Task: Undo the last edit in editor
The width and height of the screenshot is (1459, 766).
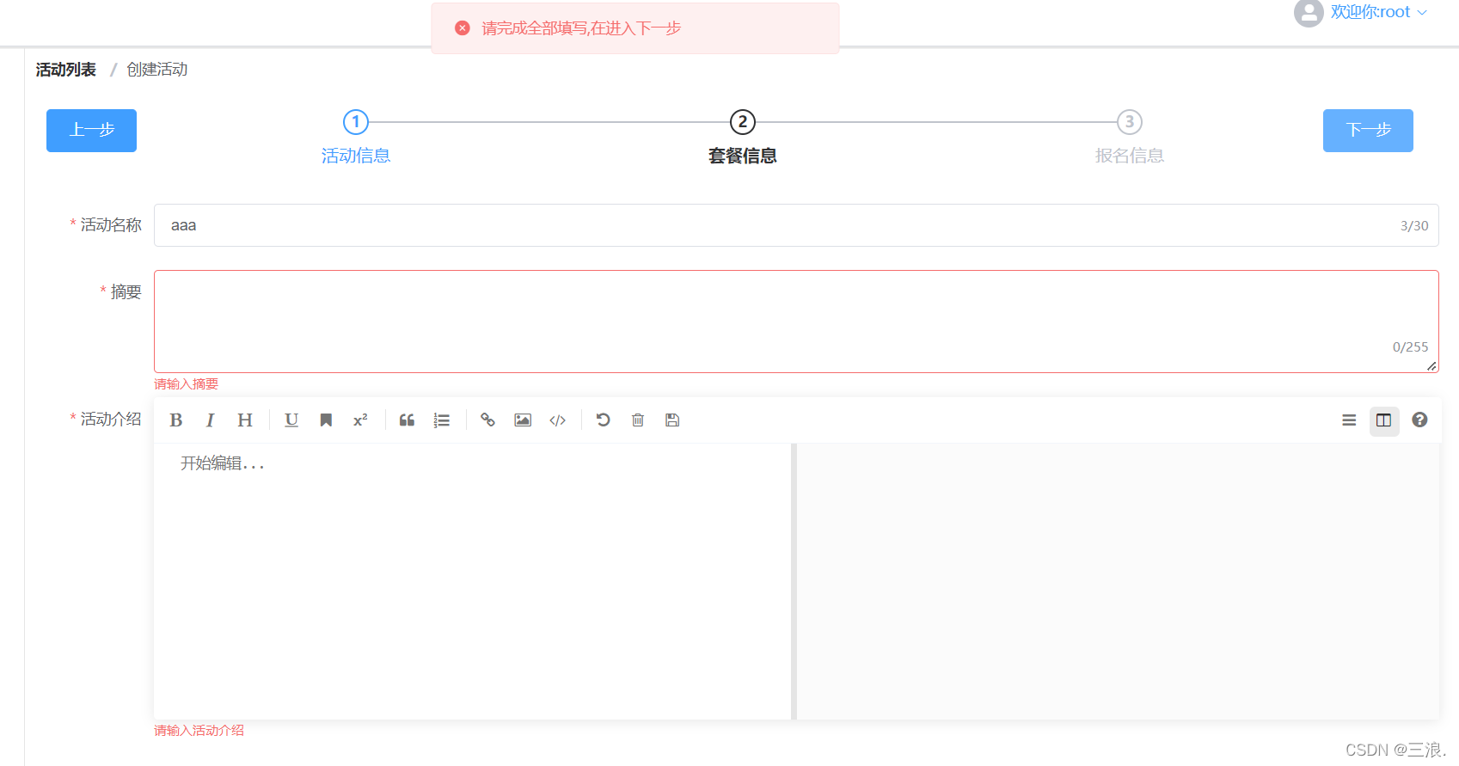Action: [x=604, y=420]
